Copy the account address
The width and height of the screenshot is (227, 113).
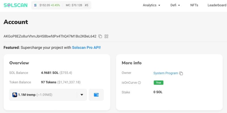click(100, 36)
